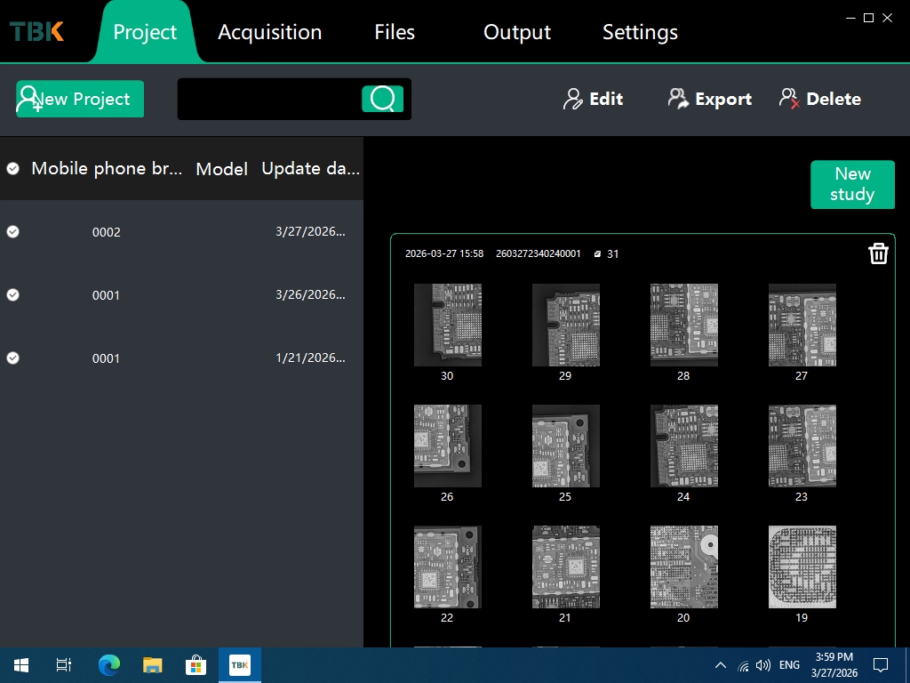
Task: Click the Edit project icon
Action: [573, 99]
